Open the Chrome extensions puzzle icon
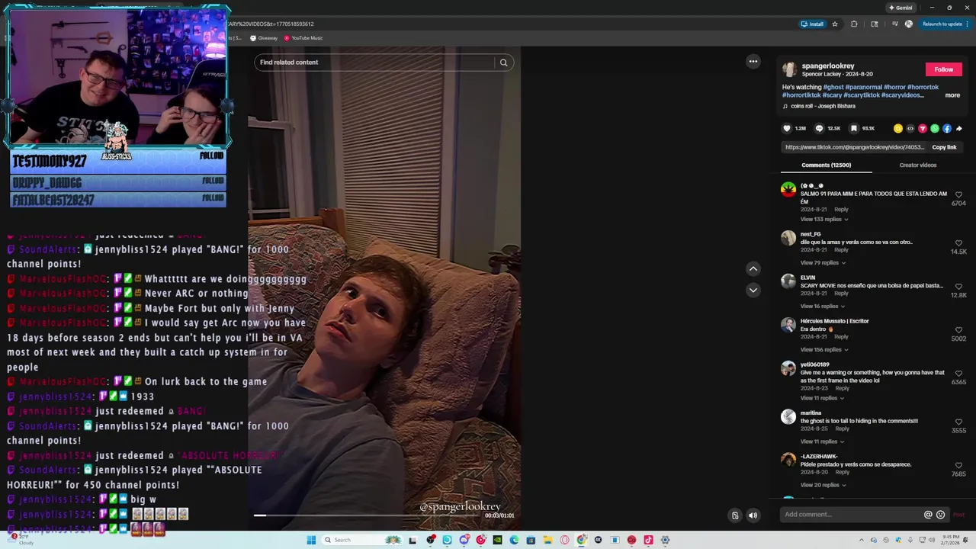Viewport: 976px width, 549px height. pyautogui.click(x=854, y=24)
